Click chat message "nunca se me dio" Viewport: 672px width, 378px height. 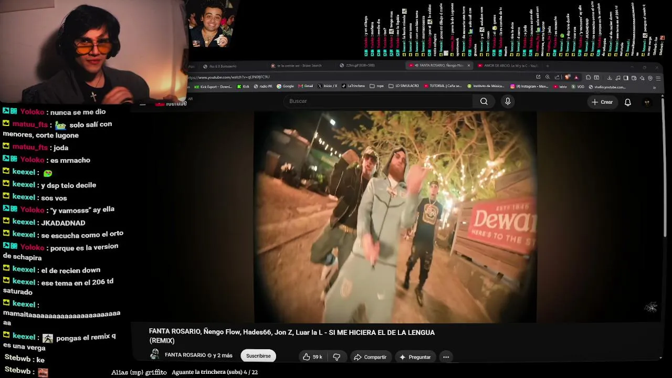(x=78, y=112)
